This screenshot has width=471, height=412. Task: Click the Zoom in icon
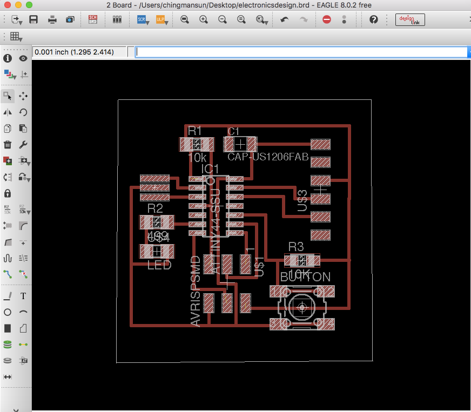203,19
